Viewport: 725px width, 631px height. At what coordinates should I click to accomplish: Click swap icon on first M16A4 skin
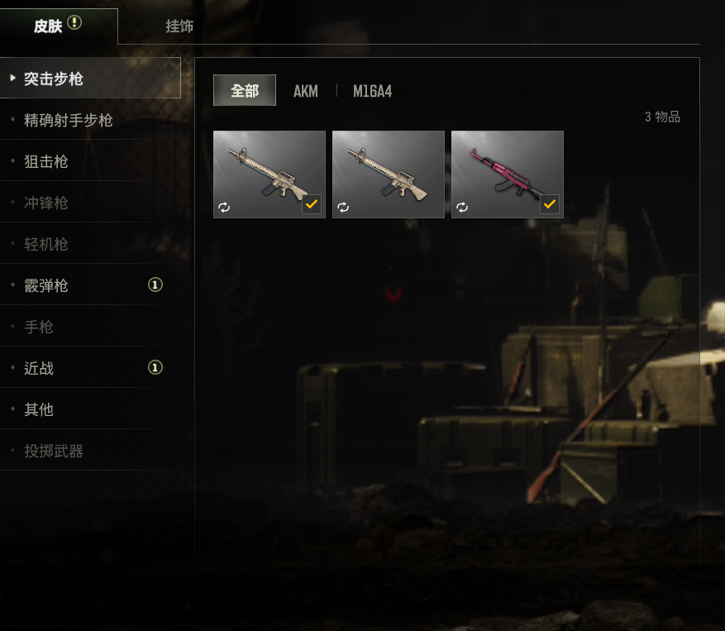click(x=224, y=208)
